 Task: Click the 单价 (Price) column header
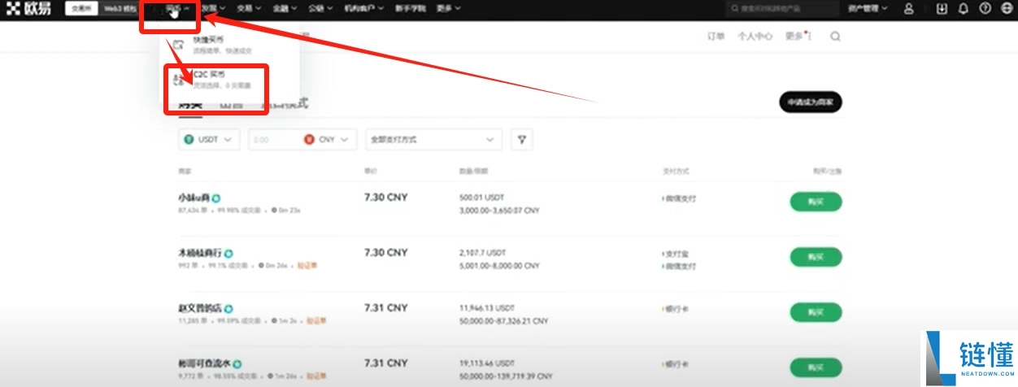pos(371,172)
